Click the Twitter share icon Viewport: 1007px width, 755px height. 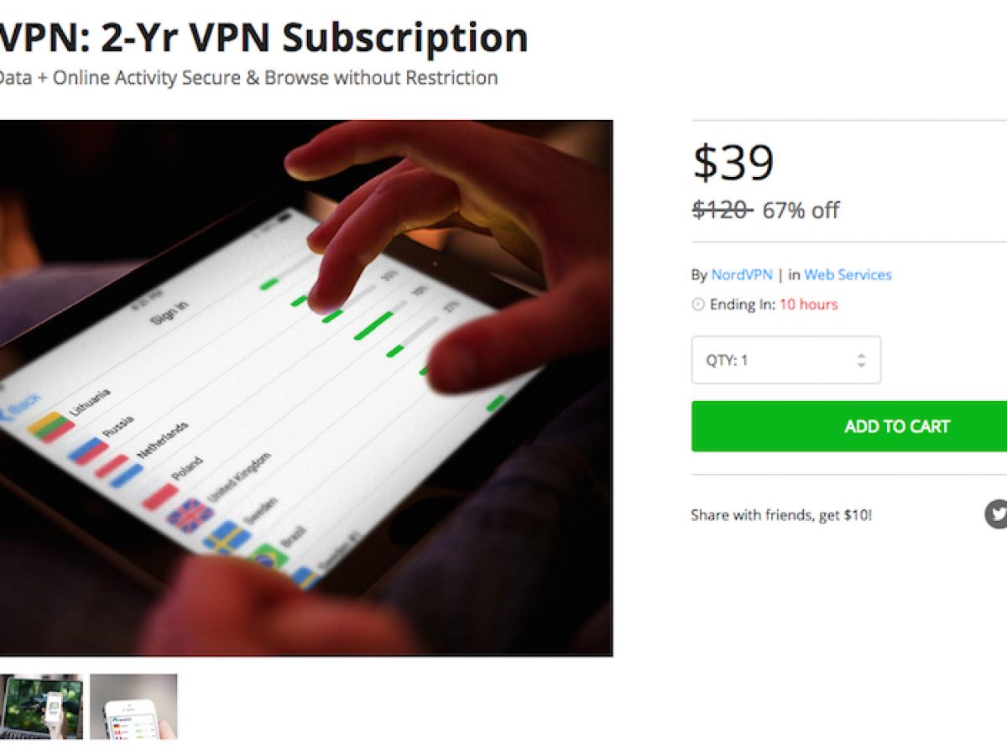click(x=996, y=513)
